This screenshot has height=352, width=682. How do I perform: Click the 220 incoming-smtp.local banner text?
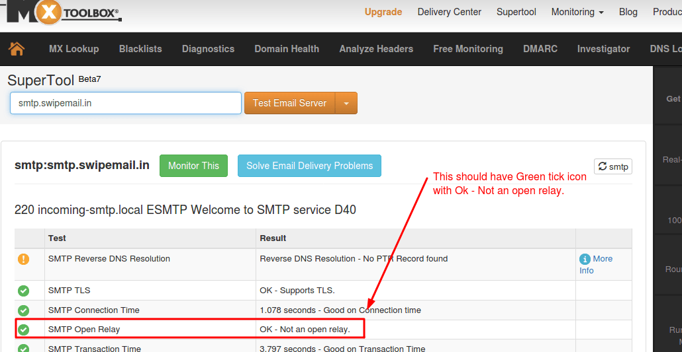pyautogui.click(x=185, y=210)
